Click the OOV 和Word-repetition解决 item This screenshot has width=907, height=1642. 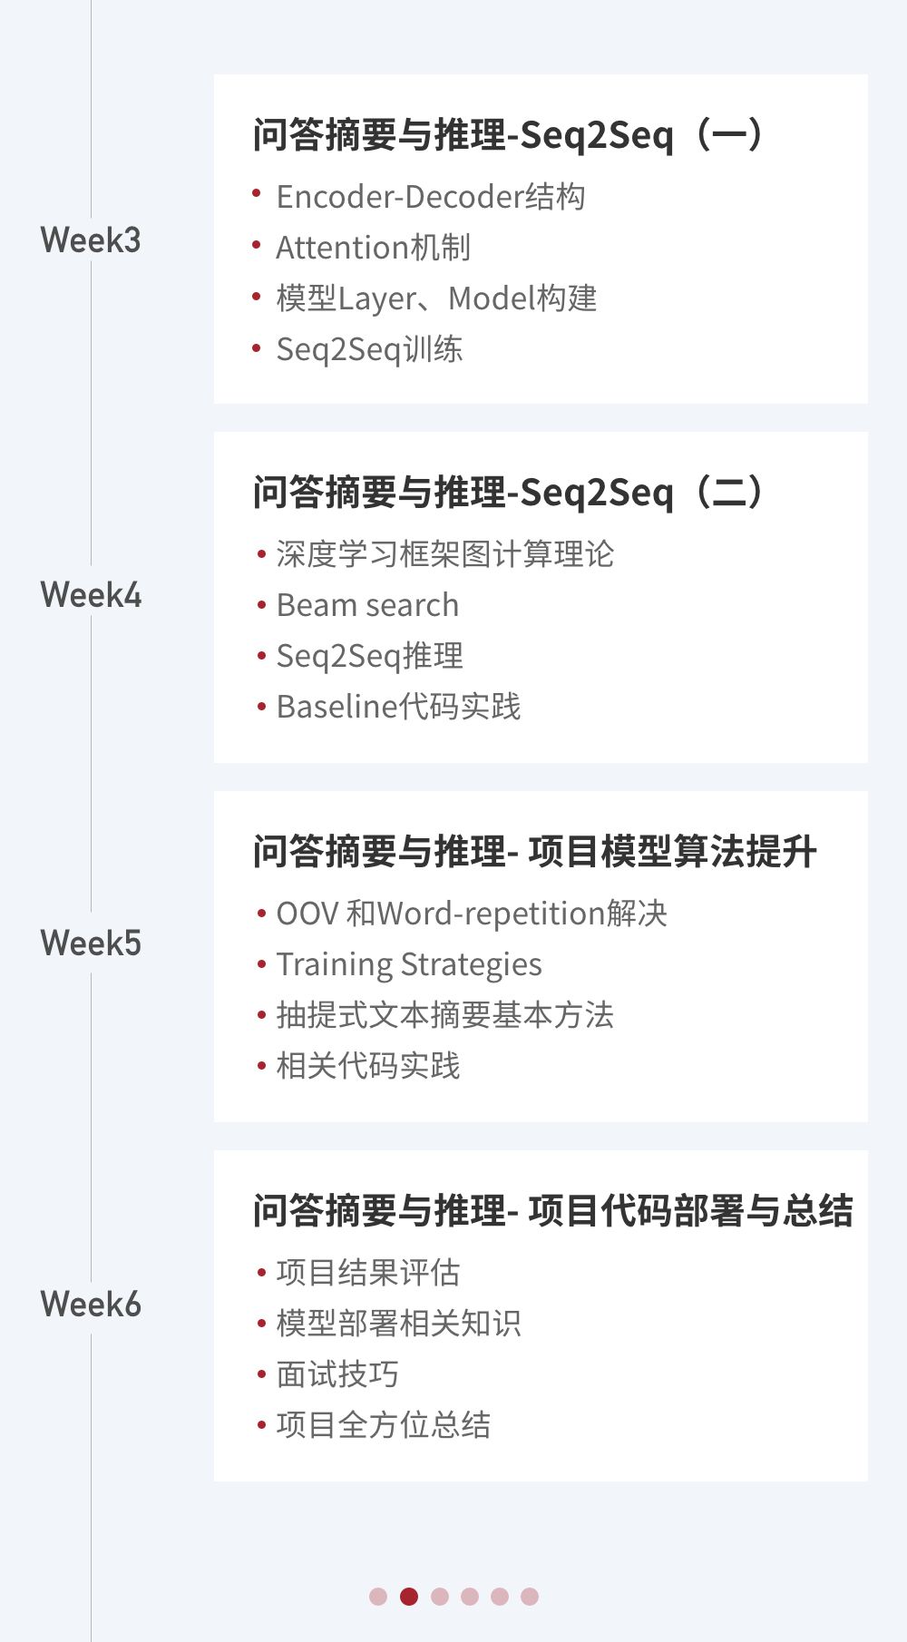[472, 914]
